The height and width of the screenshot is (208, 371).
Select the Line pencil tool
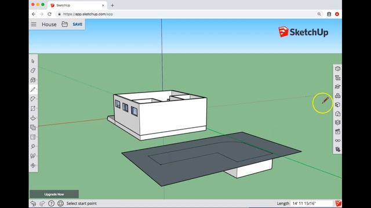tap(33, 90)
